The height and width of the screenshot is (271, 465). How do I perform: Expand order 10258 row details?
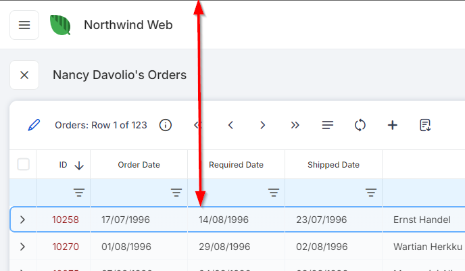(23, 220)
